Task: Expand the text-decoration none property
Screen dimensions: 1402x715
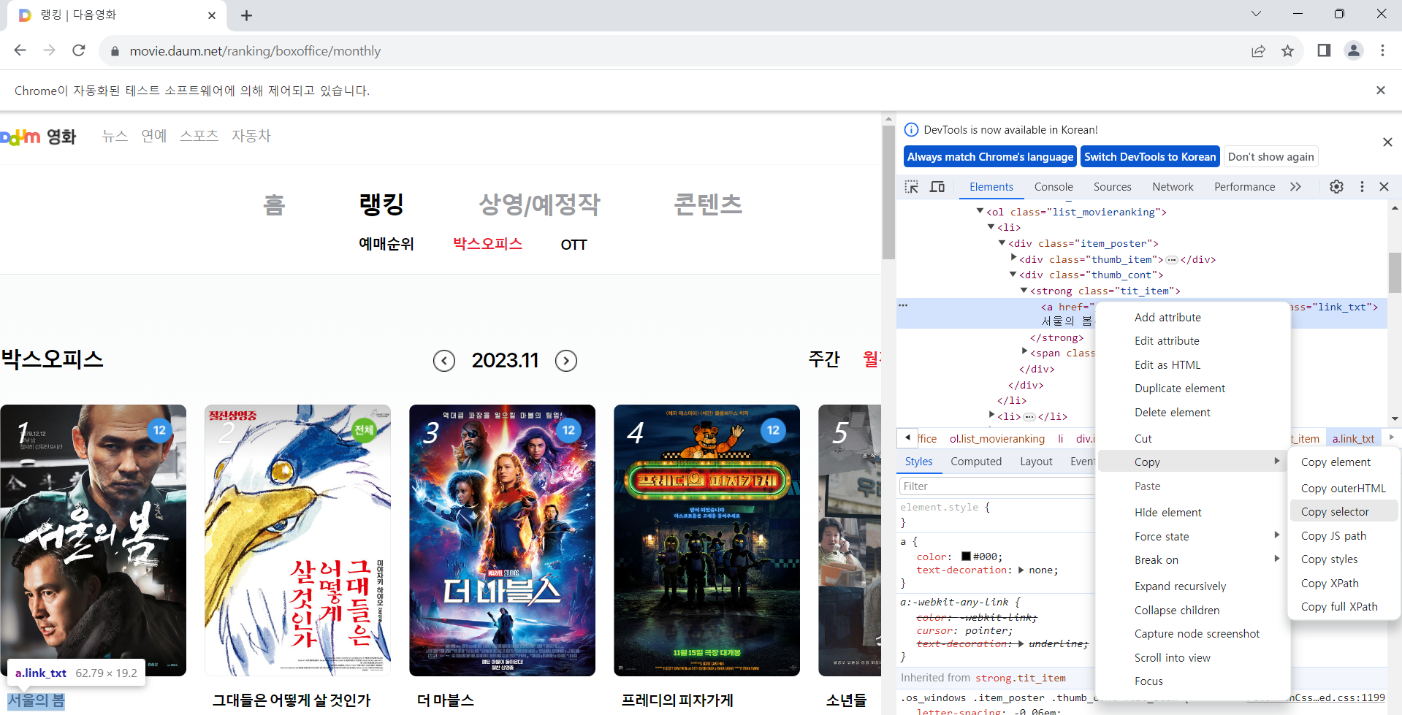Action: coord(1021,570)
